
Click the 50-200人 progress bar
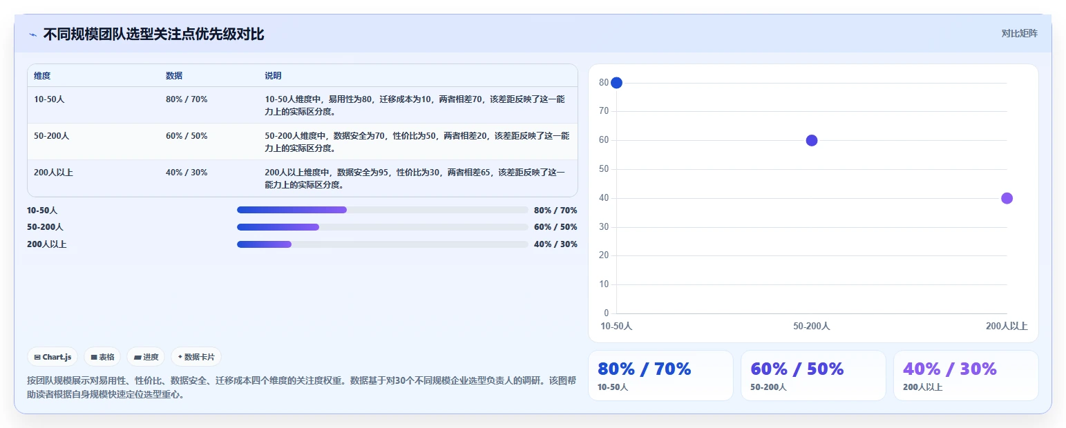(x=382, y=227)
